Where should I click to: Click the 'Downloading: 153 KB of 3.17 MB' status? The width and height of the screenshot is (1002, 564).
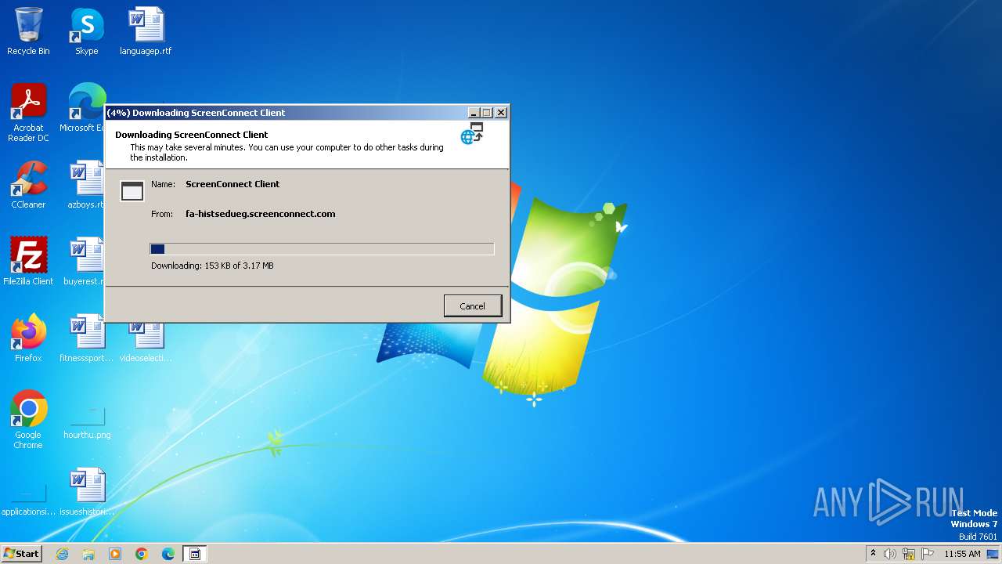pyautogui.click(x=212, y=266)
